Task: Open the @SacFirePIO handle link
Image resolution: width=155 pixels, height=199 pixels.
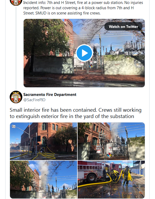Action: [x=34, y=100]
